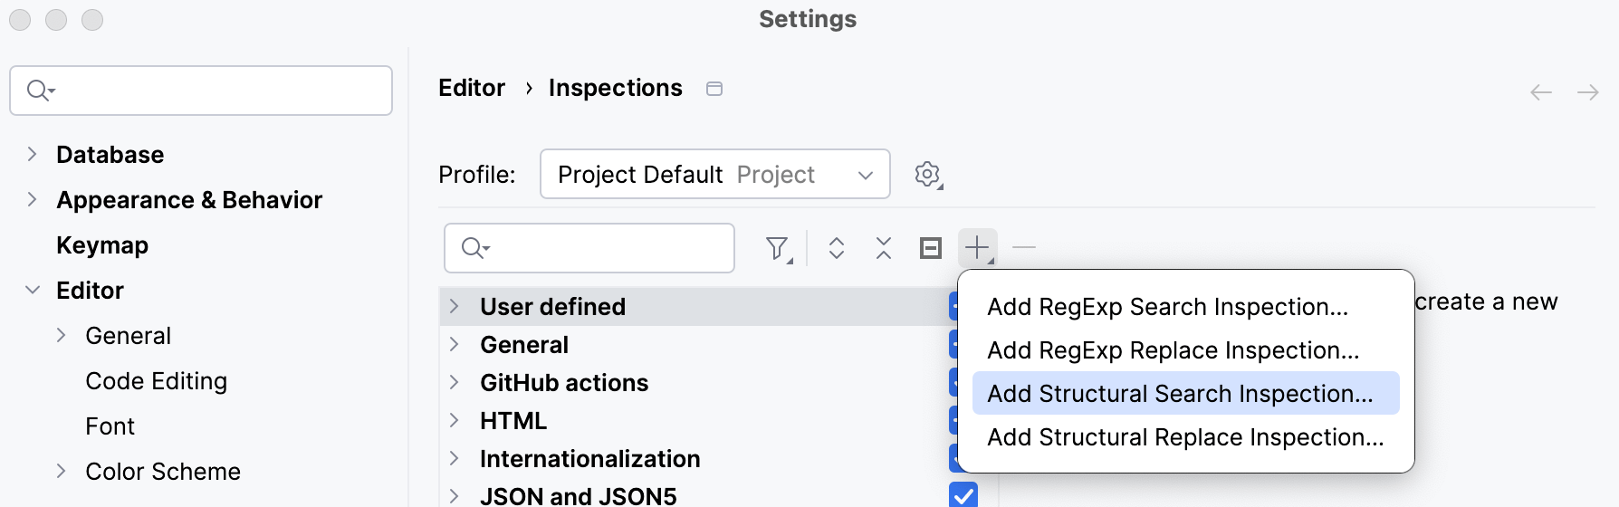Click the expand all inspections icon
The width and height of the screenshot is (1619, 507).
(837, 248)
